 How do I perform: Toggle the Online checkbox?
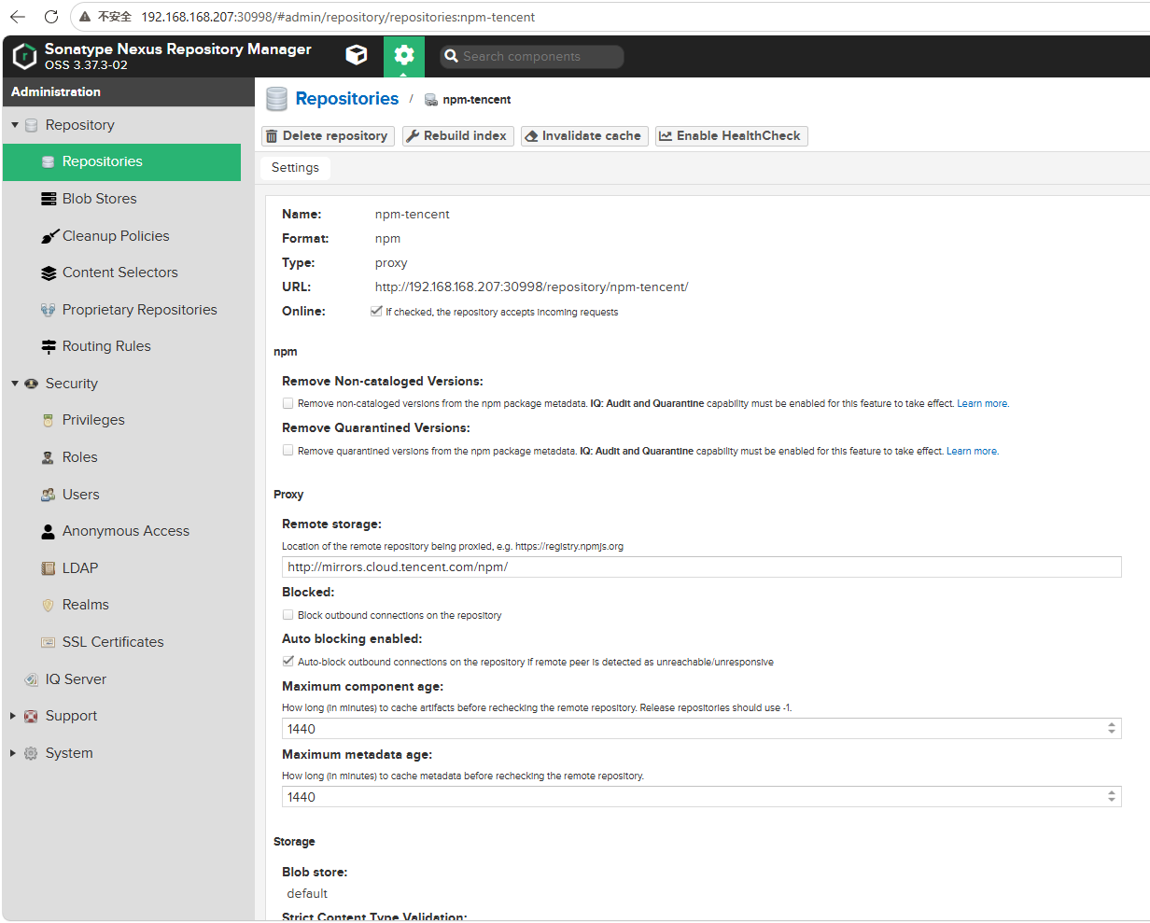click(376, 312)
